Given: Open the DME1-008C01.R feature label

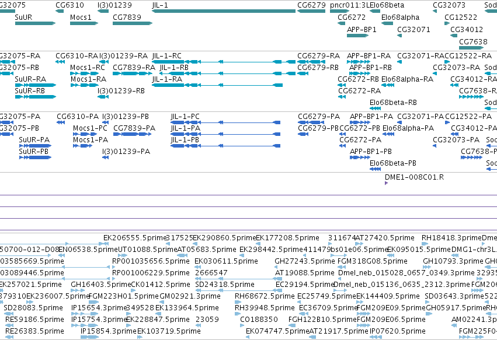Looking at the screenshot, I should [414, 177].
